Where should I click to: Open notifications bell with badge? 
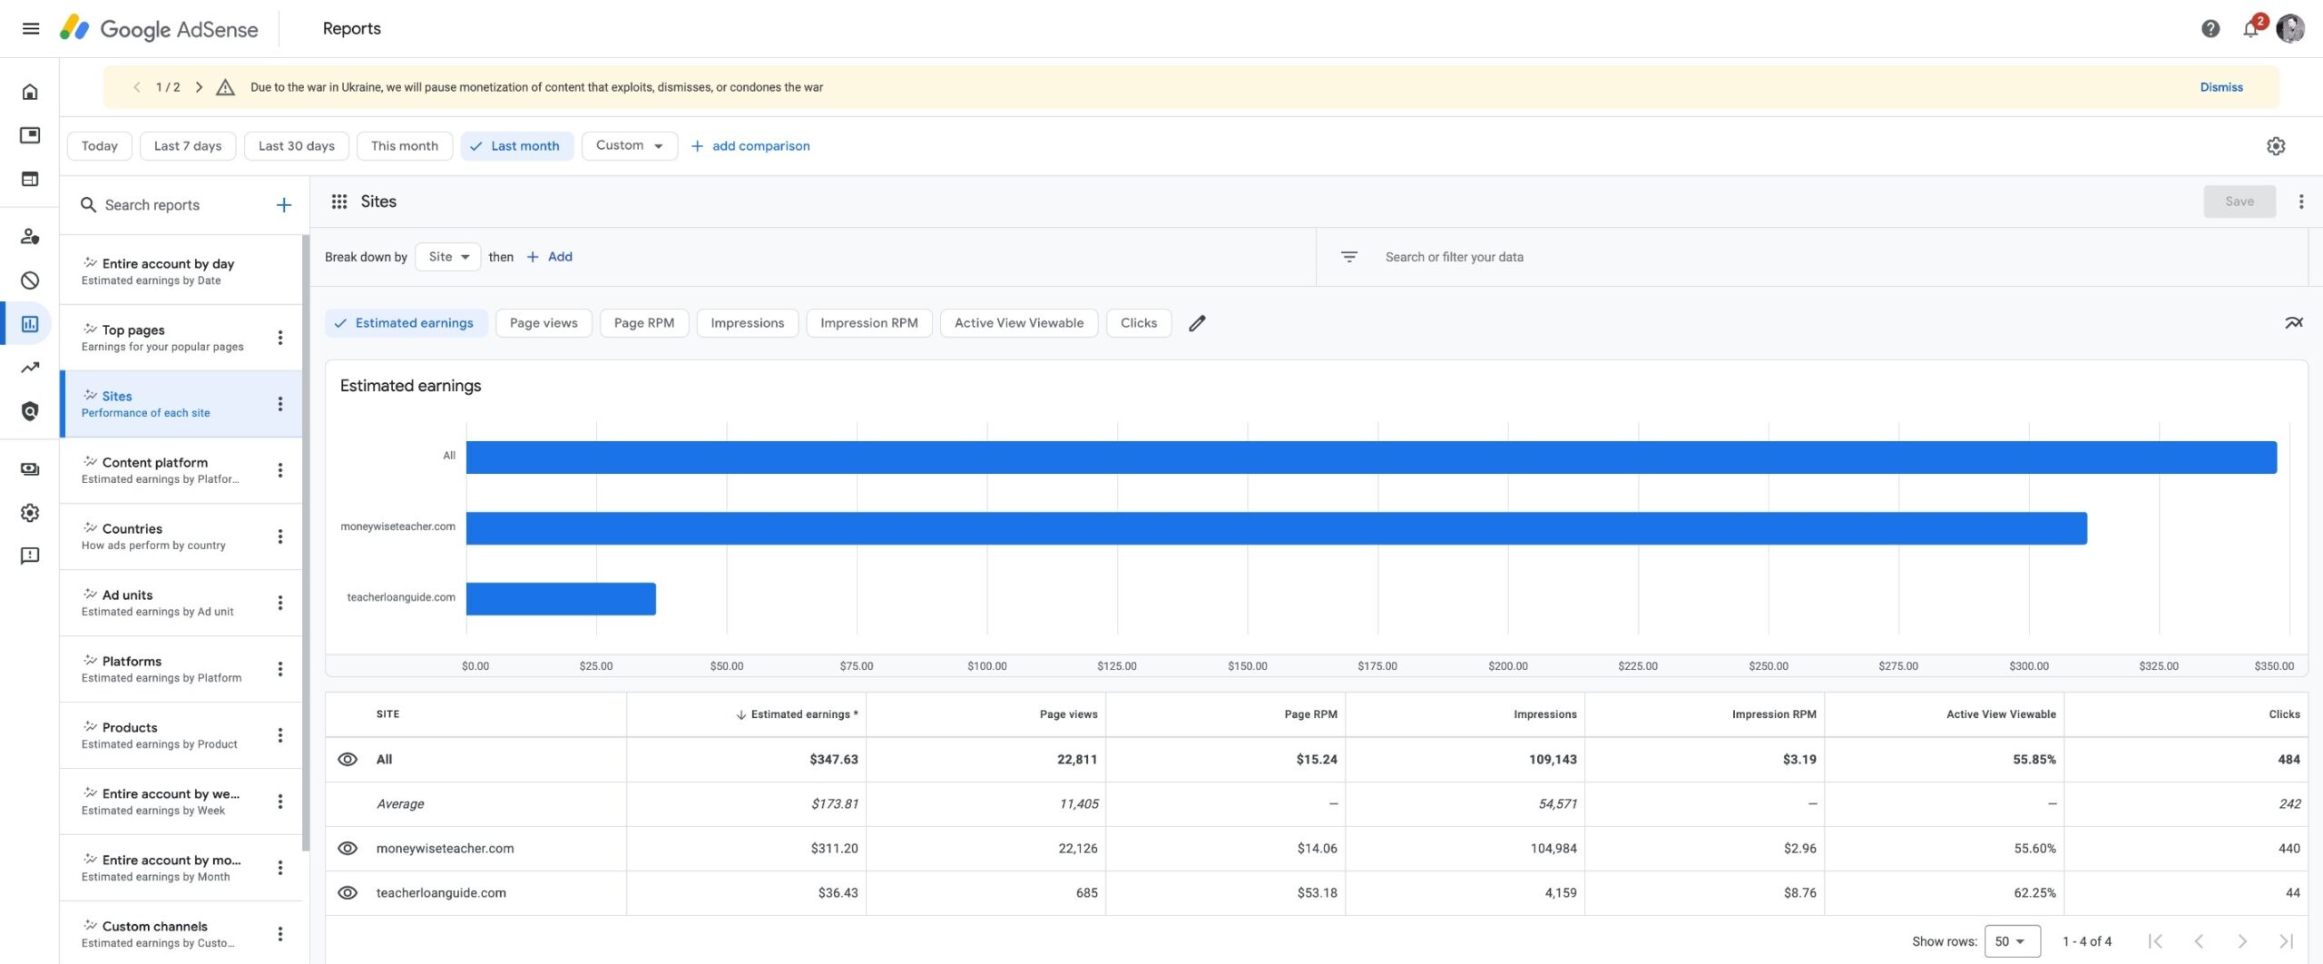2252,28
